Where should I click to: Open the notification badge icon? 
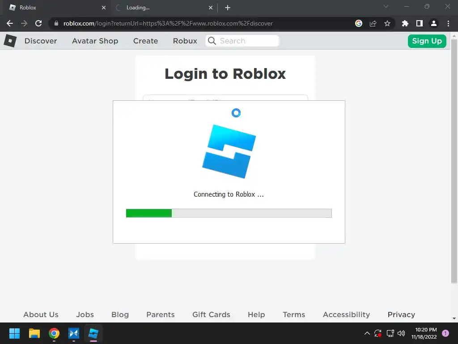pyautogui.click(x=445, y=333)
